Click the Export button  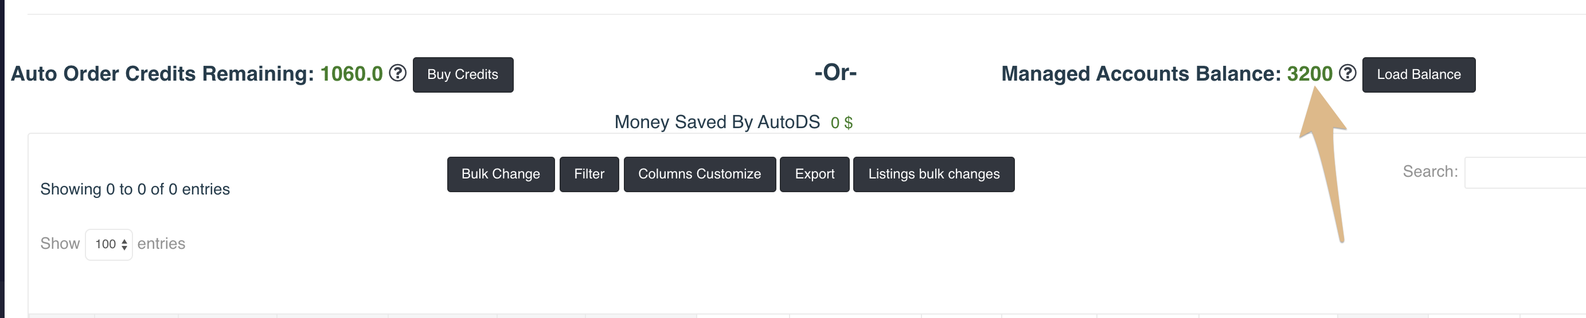(814, 174)
